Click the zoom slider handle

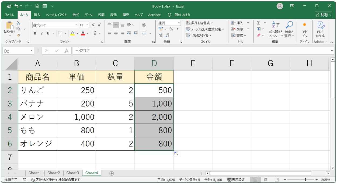click(x=305, y=180)
